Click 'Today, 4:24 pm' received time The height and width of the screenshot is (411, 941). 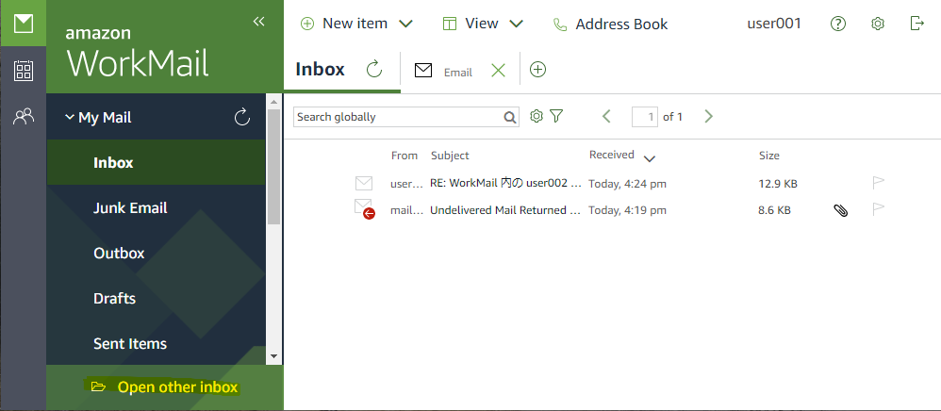(x=627, y=184)
